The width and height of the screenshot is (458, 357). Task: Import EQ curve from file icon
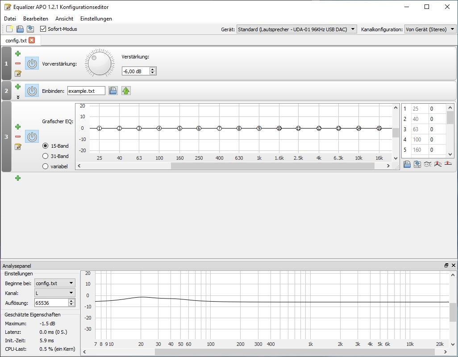click(407, 164)
